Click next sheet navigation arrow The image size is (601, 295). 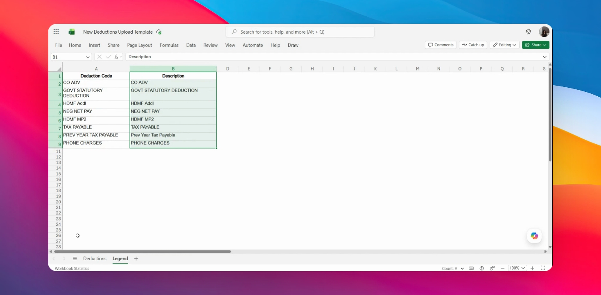(x=64, y=259)
